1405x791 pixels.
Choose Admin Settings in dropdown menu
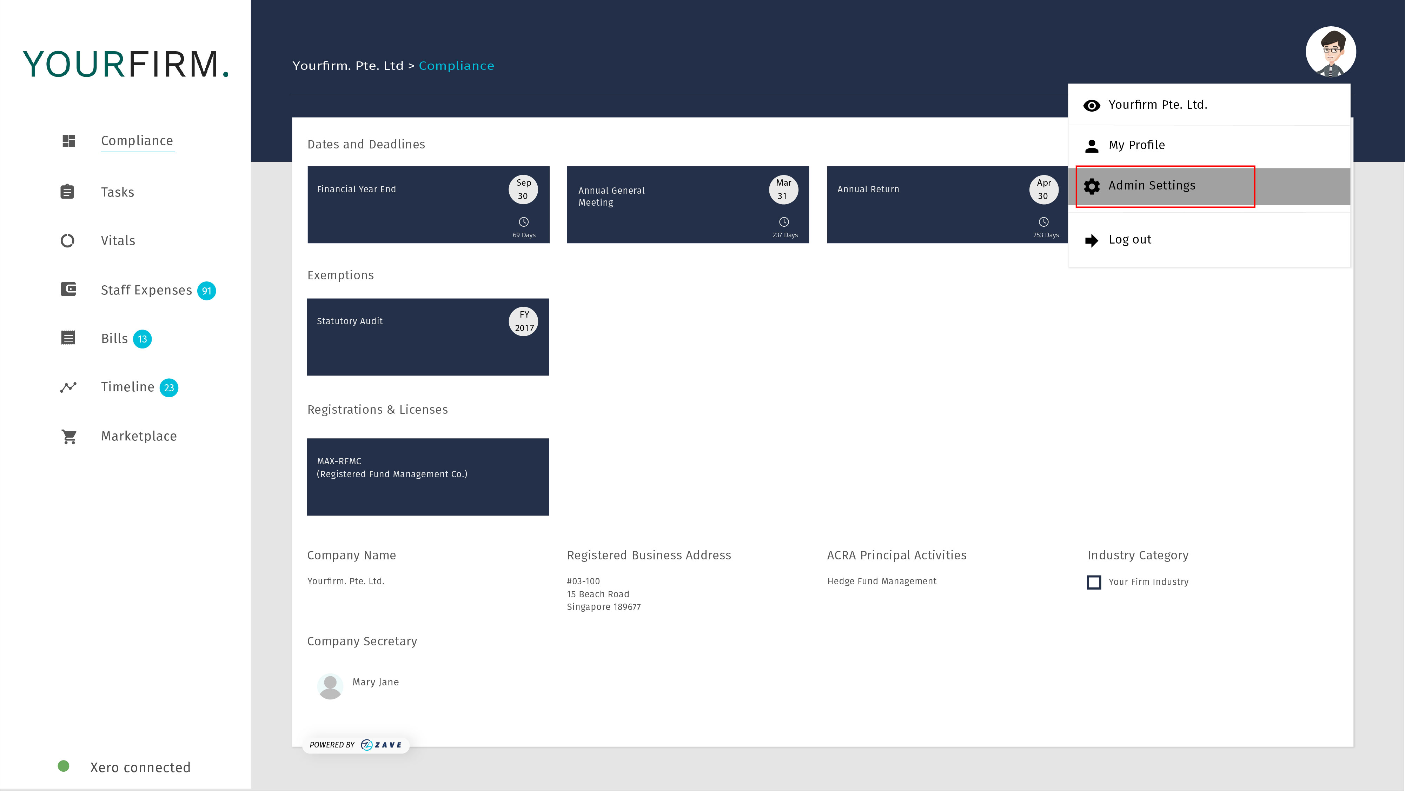click(1209, 186)
